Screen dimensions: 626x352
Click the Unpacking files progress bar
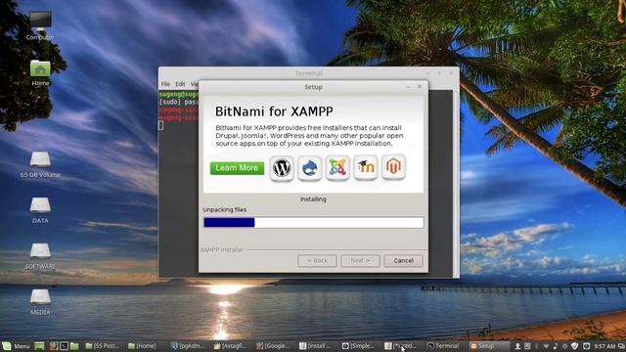click(313, 222)
